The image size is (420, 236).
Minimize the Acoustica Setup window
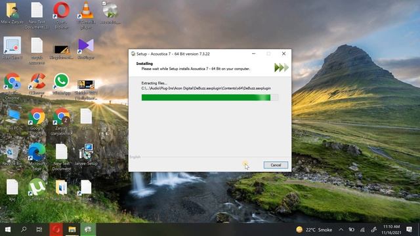pos(253,54)
